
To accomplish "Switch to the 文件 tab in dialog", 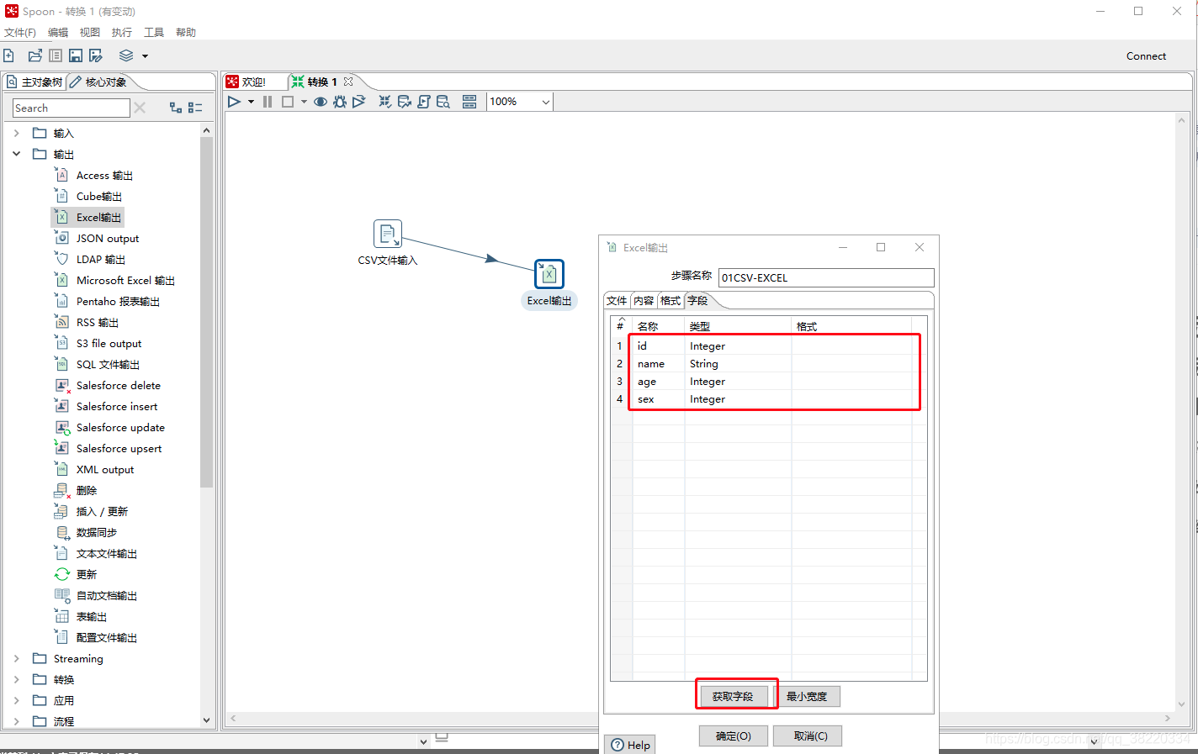I will click(x=618, y=300).
